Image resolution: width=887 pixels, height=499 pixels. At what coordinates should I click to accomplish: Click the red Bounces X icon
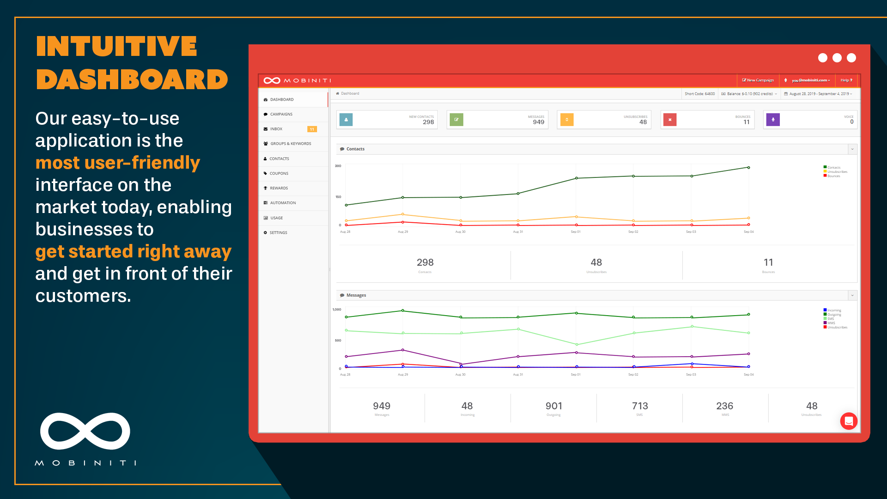pyautogui.click(x=669, y=120)
